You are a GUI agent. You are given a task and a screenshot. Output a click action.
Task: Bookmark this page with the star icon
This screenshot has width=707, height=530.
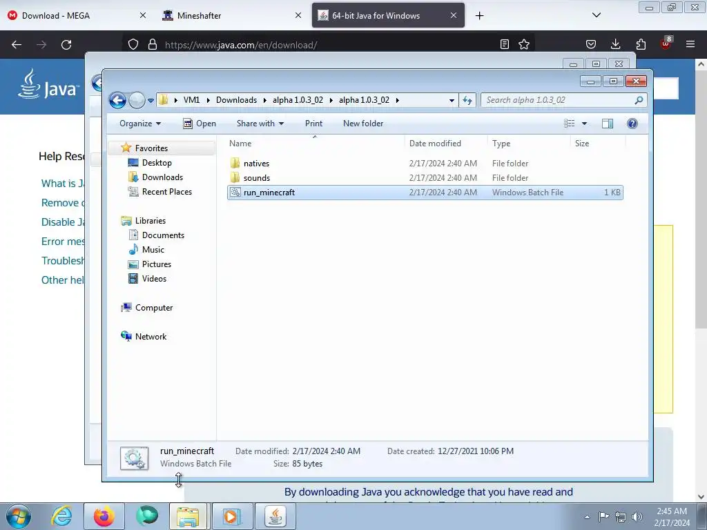tap(524, 44)
